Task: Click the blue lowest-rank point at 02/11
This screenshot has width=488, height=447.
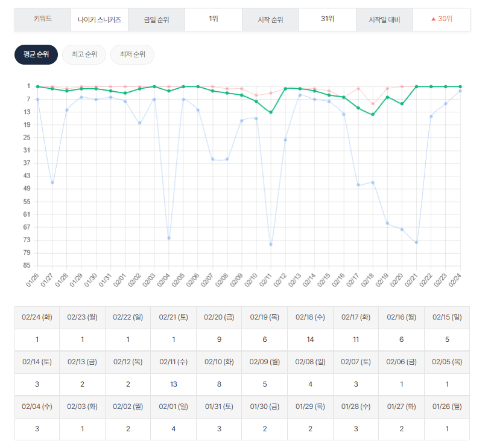Action: click(x=271, y=244)
